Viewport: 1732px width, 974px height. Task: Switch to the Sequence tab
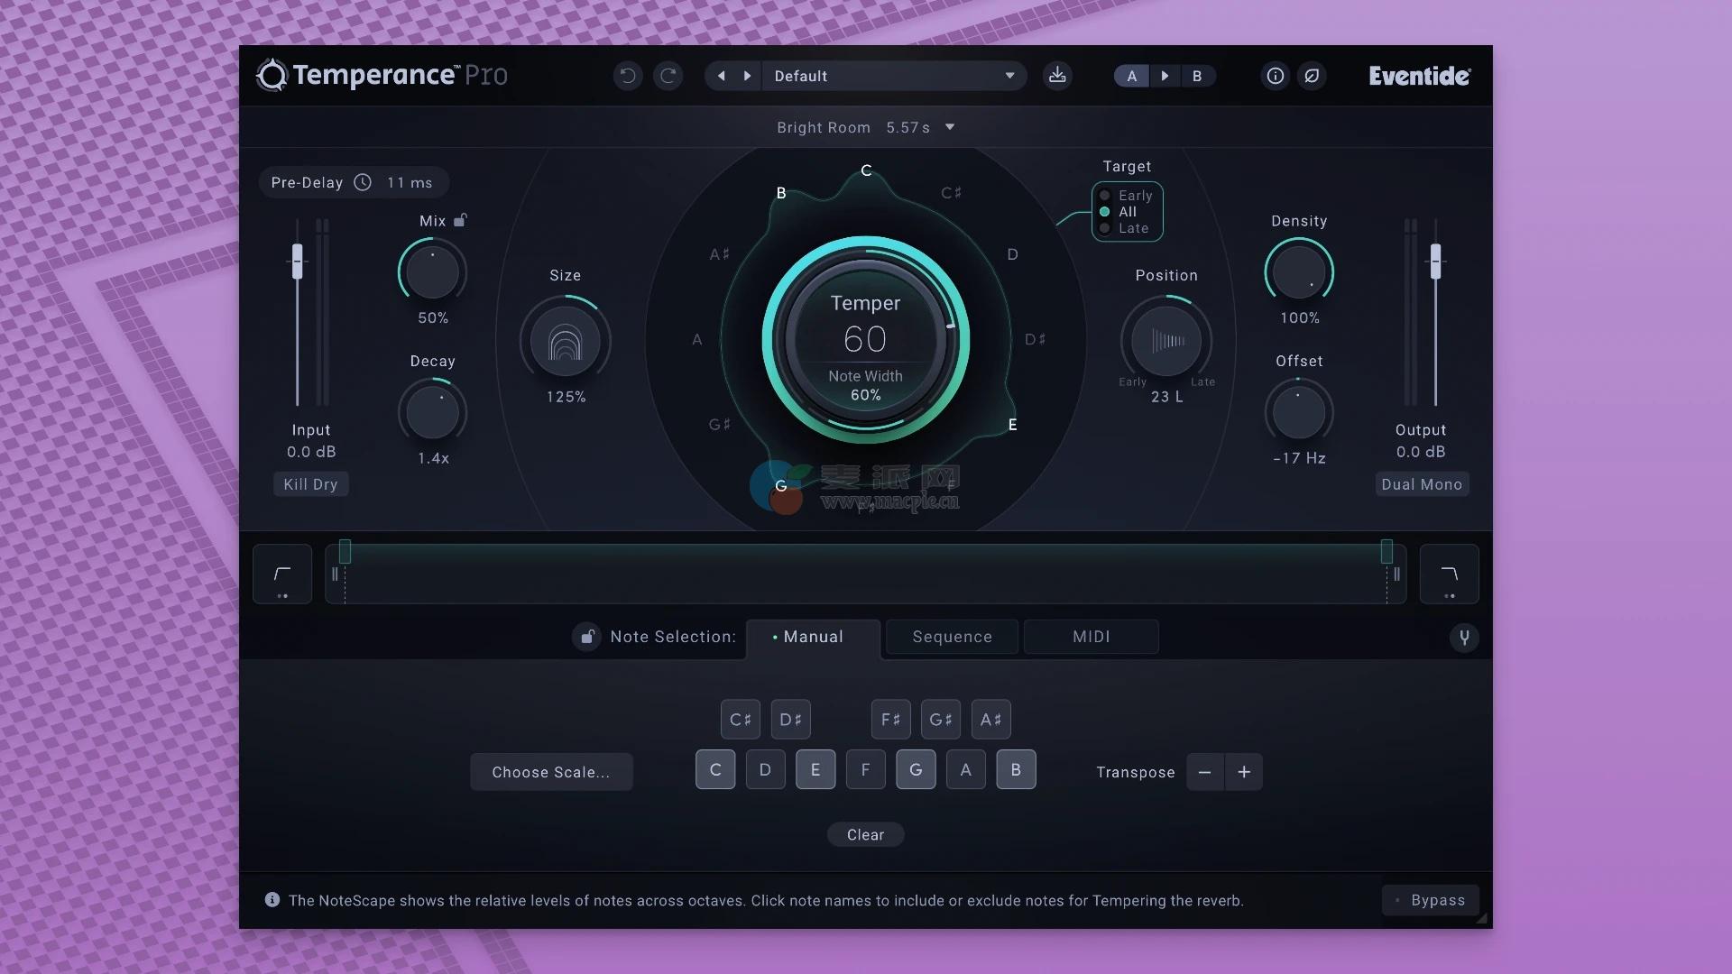click(x=952, y=637)
